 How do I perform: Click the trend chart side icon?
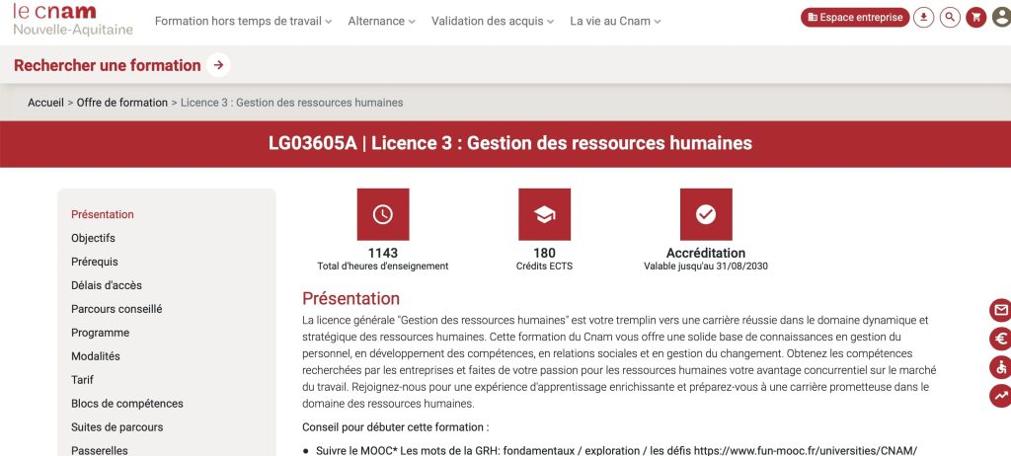point(1001,396)
